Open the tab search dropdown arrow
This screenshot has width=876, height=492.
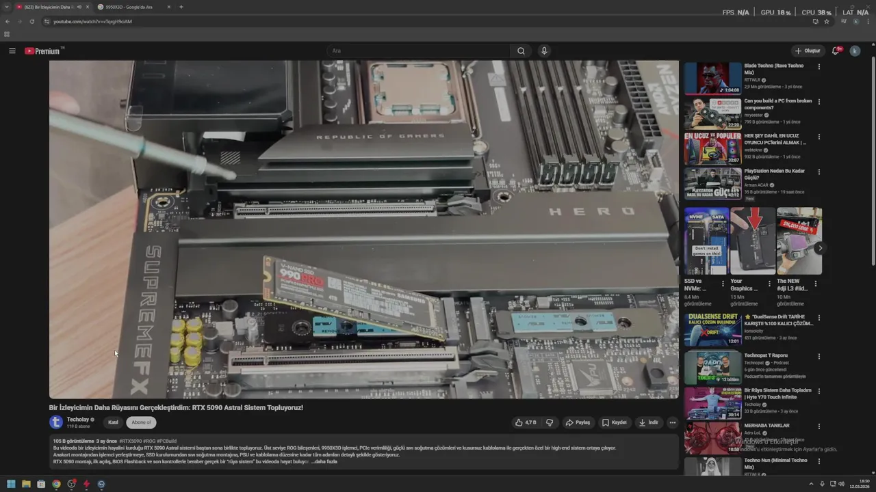click(x=7, y=7)
